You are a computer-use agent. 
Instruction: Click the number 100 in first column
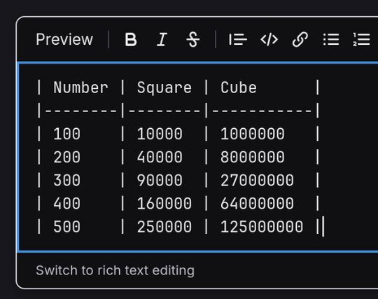(66, 134)
